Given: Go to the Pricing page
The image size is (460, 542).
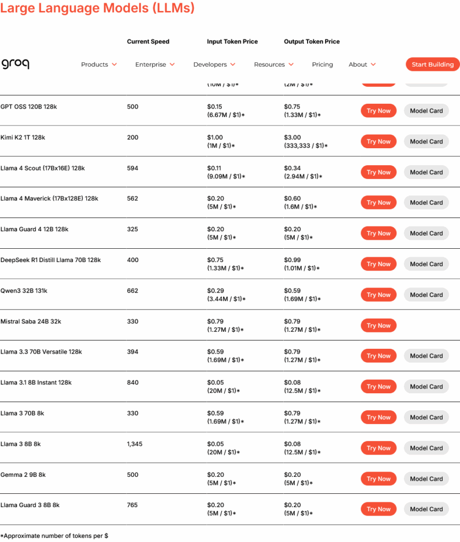Looking at the screenshot, I should [322, 65].
